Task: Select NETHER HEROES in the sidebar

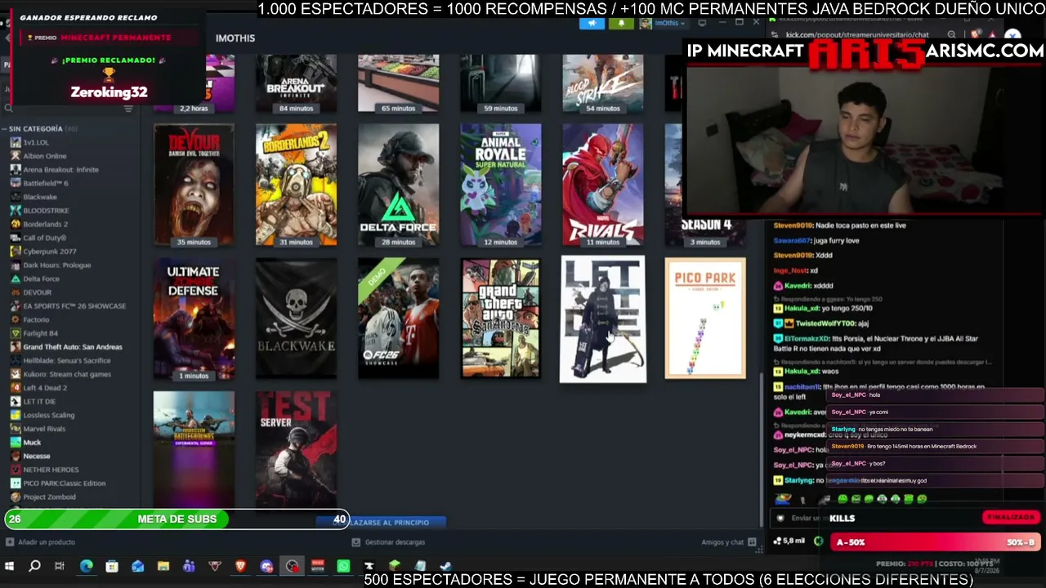Action: tap(51, 470)
